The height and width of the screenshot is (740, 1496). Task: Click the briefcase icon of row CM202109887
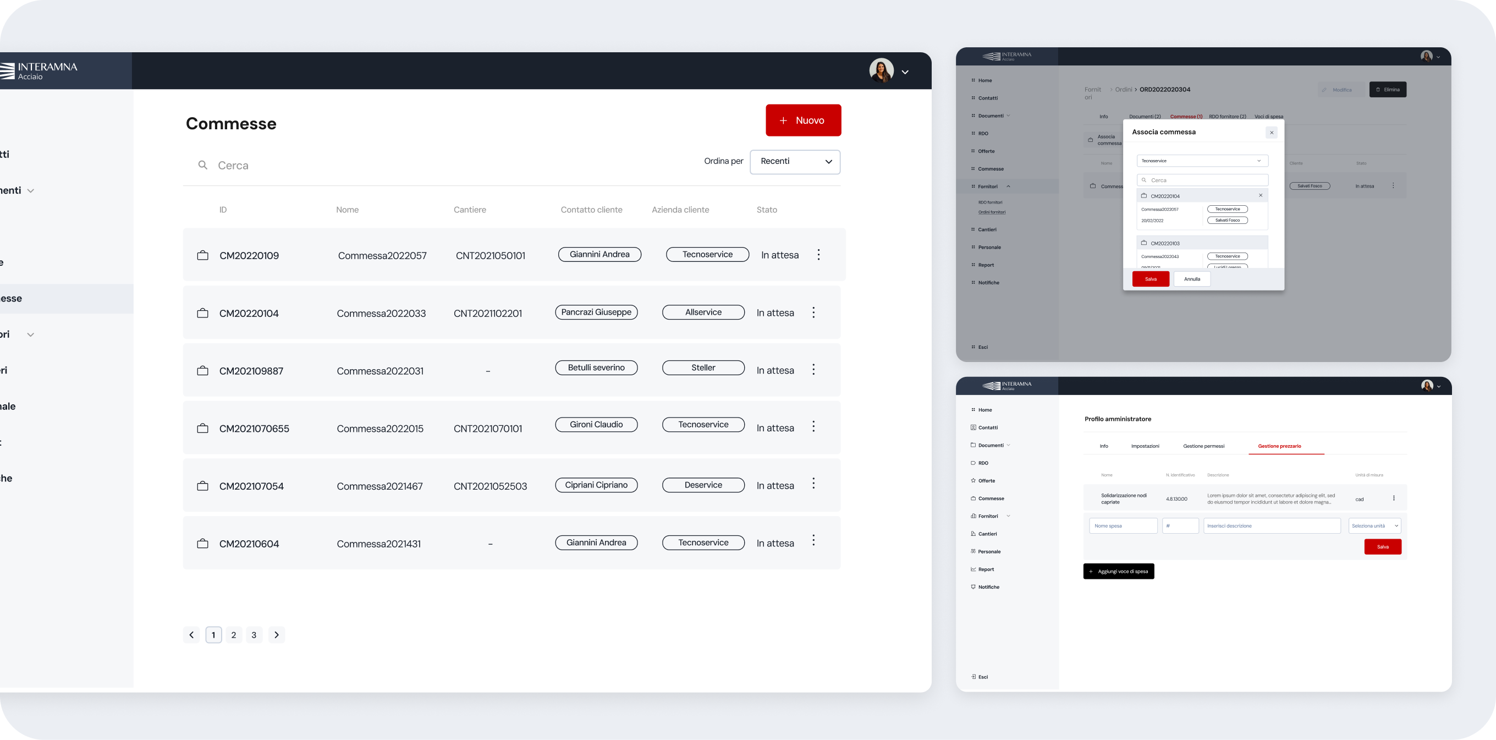click(x=203, y=371)
